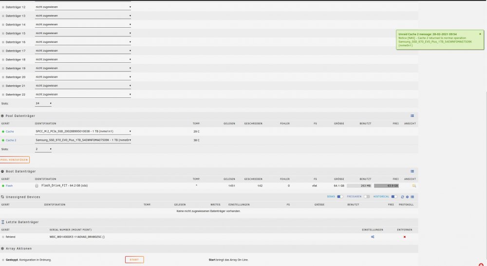Open settings icon for missing WDC disk
Viewport: 487px width, 266px height.
(x=373, y=237)
